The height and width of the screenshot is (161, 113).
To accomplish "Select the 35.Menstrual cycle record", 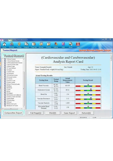I will pos(11,104).
